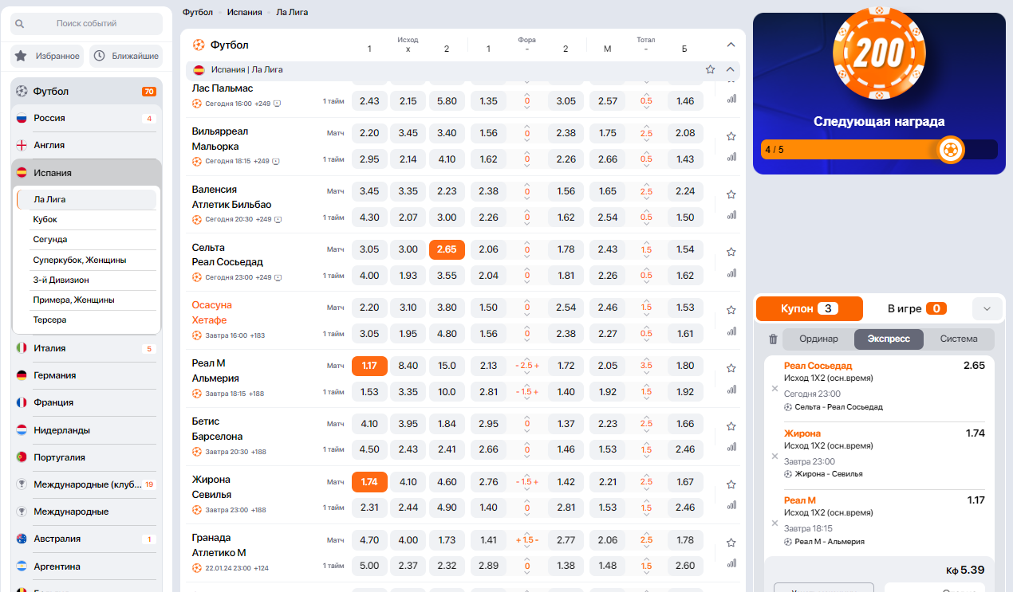This screenshot has width=1013, height=592.
Task: Expand the Англия leagues list
Action: 86,145
